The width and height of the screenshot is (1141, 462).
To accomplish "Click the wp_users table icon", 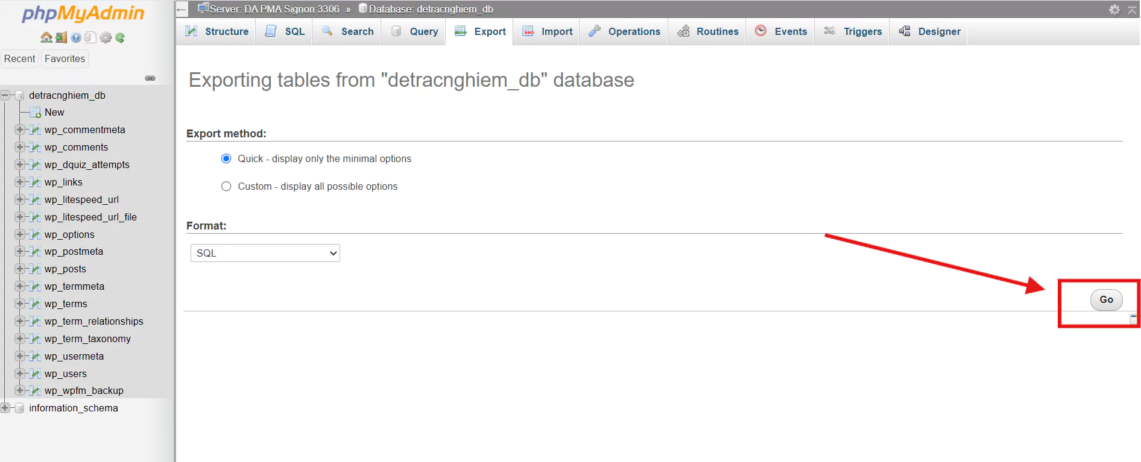I will coord(36,374).
